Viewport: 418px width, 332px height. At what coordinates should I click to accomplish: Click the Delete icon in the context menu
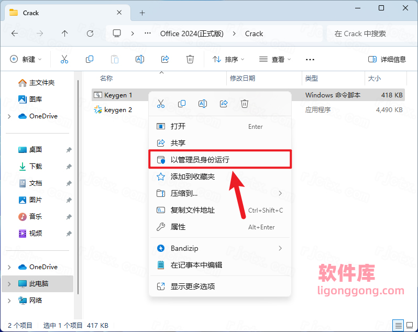(245, 104)
